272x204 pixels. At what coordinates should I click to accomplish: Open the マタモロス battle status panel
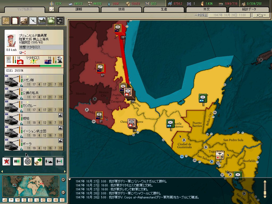[34, 62]
